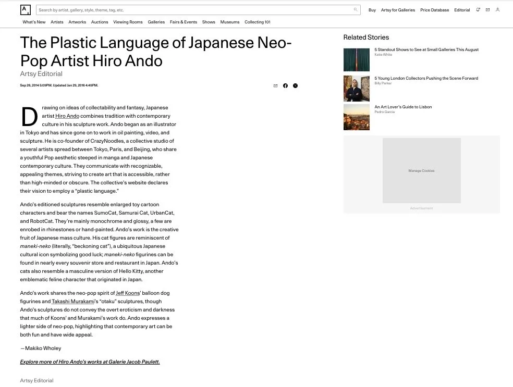Click the Katie White author name
This screenshot has width=513, height=387.
click(x=383, y=55)
